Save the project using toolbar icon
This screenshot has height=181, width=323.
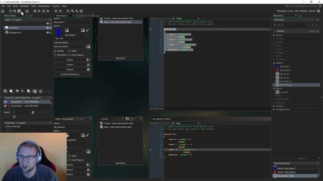click(19, 11)
